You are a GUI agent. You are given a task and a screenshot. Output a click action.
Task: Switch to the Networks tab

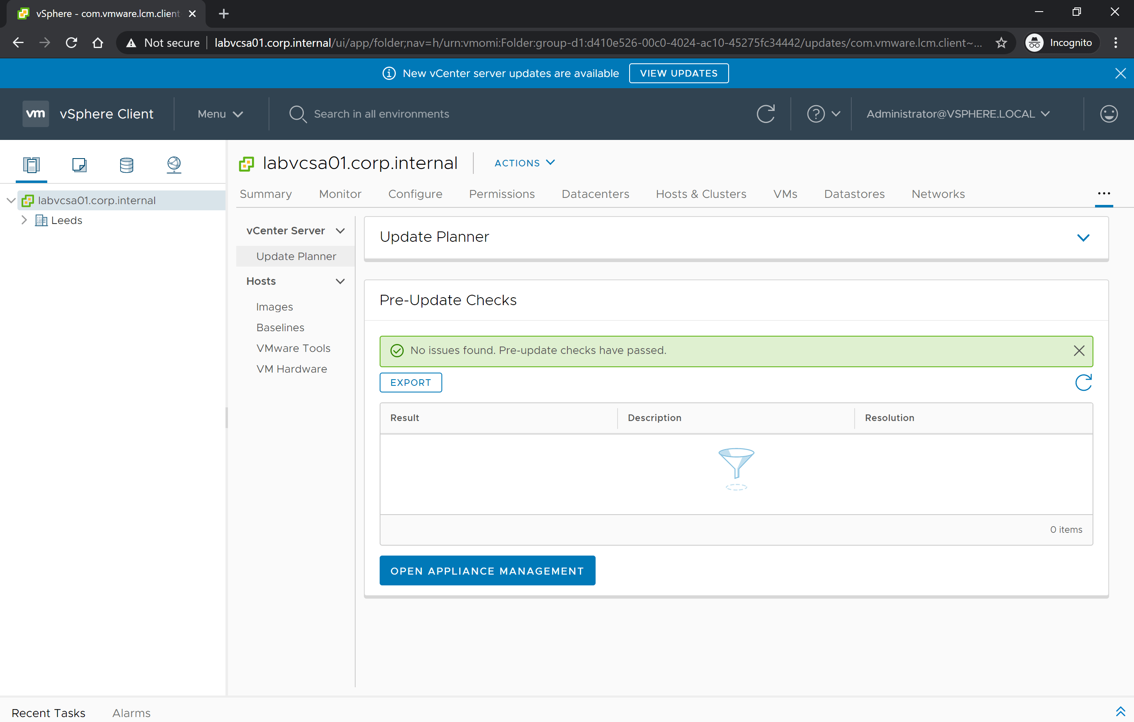(938, 194)
